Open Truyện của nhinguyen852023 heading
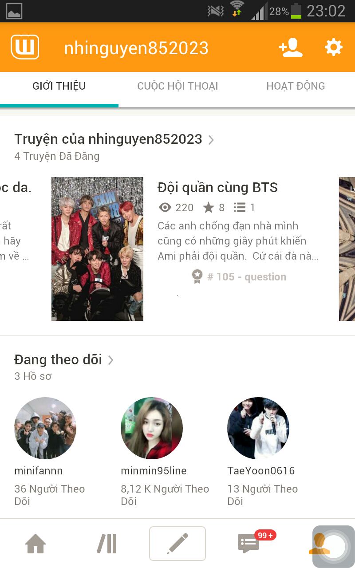 point(108,139)
